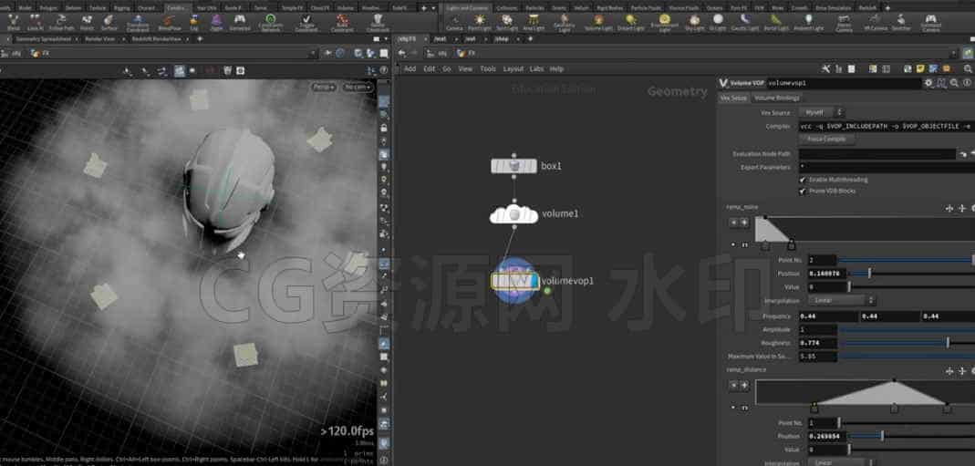The image size is (975, 466).
Task: Click the Lag constraint shelf tool
Action: (x=194, y=23)
